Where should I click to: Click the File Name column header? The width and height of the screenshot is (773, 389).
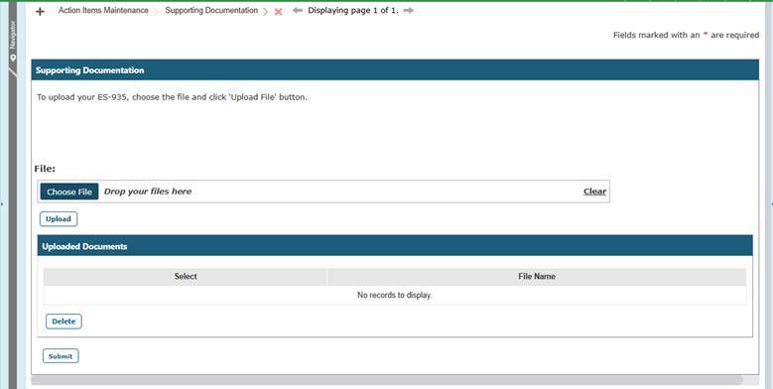click(537, 277)
